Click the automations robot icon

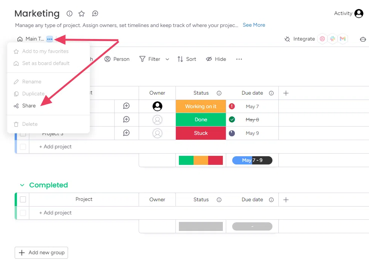[x=363, y=39]
